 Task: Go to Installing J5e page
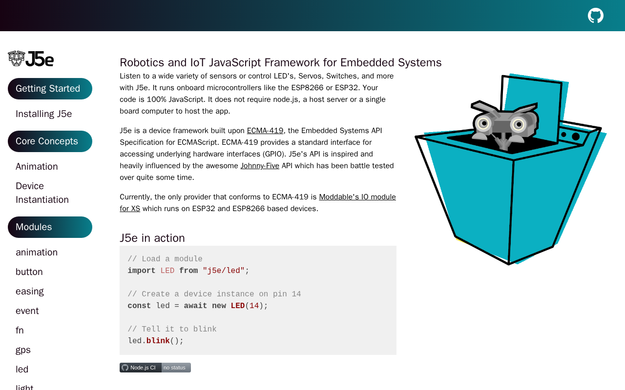[44, 114]
